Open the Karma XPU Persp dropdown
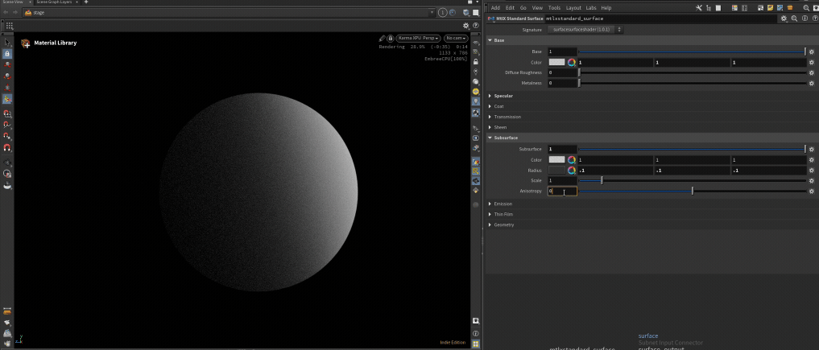 (x=419, y=38)
